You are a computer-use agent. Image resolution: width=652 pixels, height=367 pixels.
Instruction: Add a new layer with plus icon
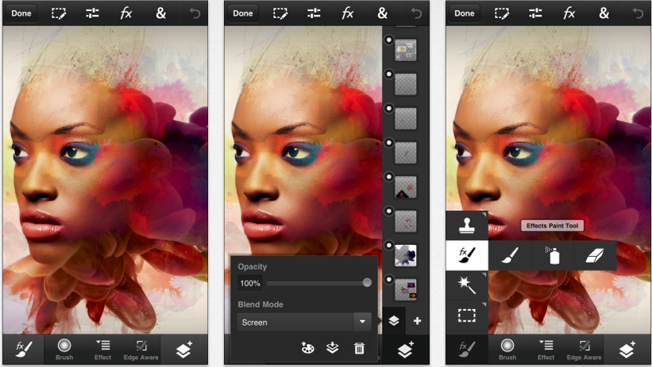(417, 321)
